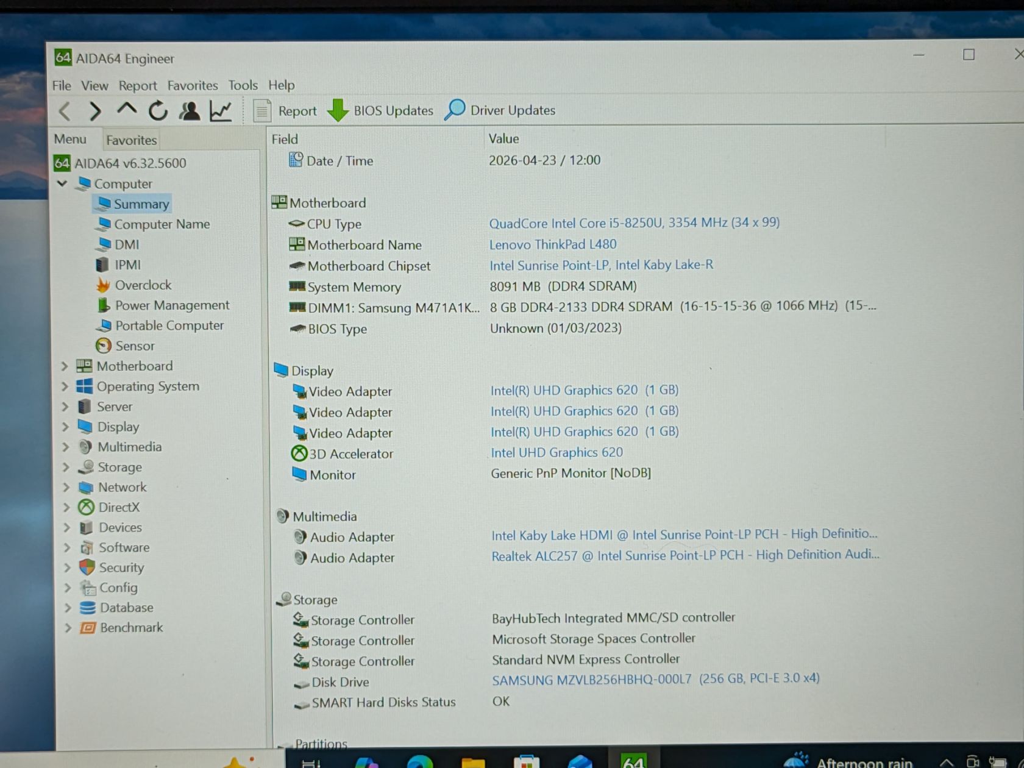The width and height of the screenshot is (1024, 768).
Task: Click the Report toolbar button
Action: pyautogui.click(x=285, y=111)
